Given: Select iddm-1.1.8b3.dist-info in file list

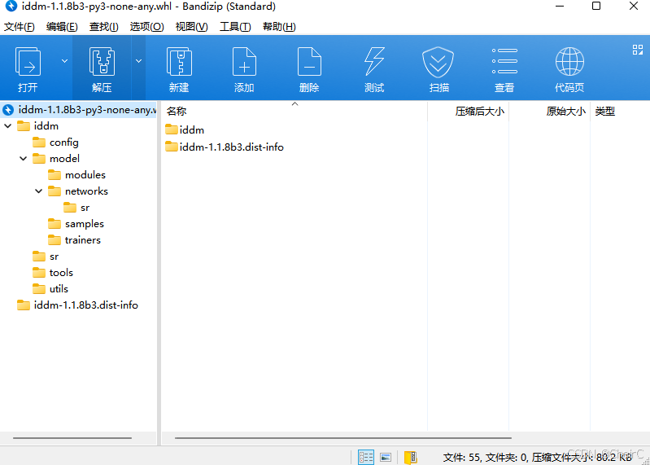Looking at the screenshot, I should click(225, 147).
